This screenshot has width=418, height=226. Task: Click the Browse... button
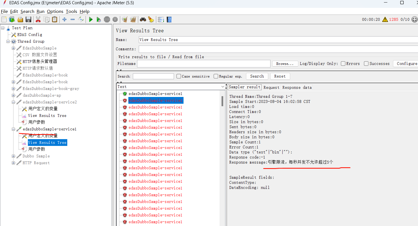285,64
